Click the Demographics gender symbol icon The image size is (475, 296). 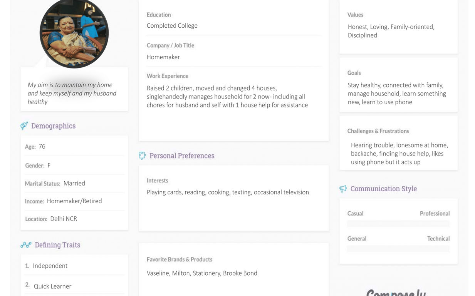coord(24,126)
